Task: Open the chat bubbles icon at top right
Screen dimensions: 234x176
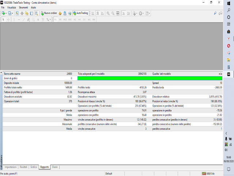Action: pyautogui.click(x=220, y=13)
